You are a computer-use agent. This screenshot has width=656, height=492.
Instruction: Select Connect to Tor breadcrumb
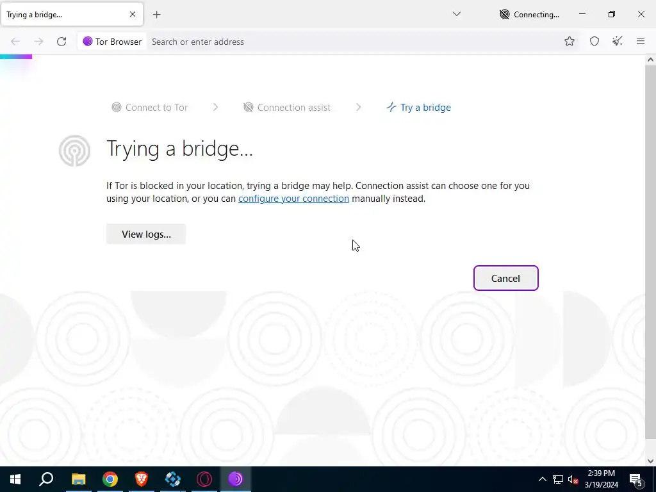click(150, 108)
